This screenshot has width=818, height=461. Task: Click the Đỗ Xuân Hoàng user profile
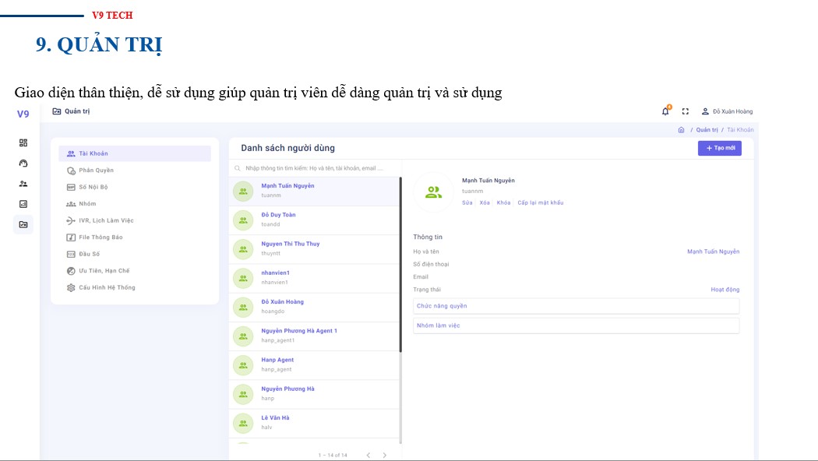pyautogui.click(x=728, y=111)
